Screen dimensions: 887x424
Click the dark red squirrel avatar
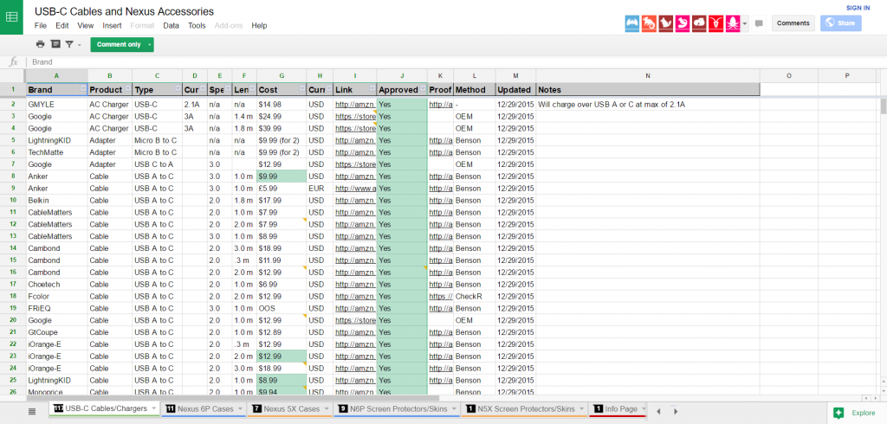pyautogui.click(x=666, y=23)
